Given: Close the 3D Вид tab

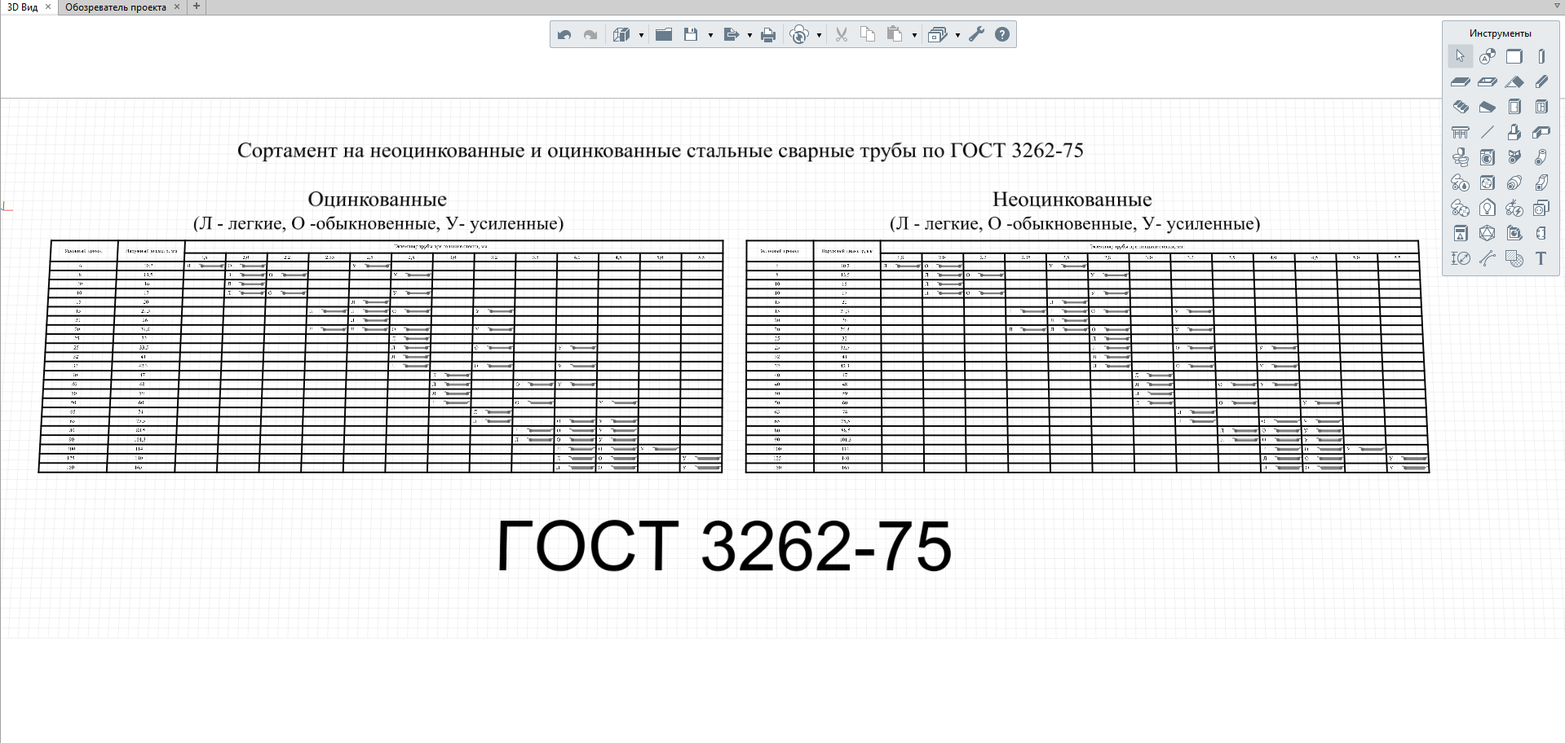Looking at the screenshot, I should [48, 7].
